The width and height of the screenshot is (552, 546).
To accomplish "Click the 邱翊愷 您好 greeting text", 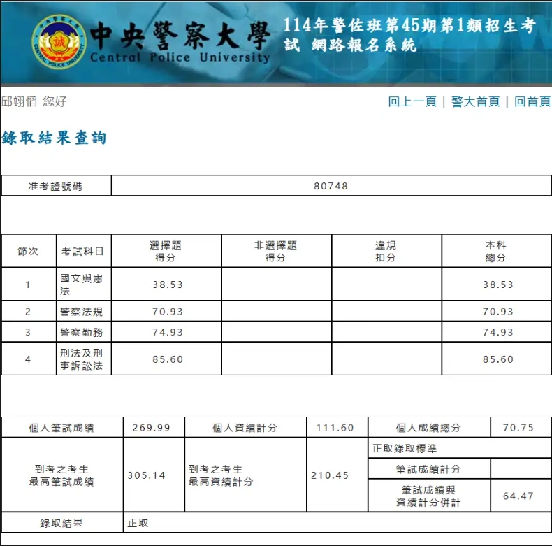I will coord(34,102).
